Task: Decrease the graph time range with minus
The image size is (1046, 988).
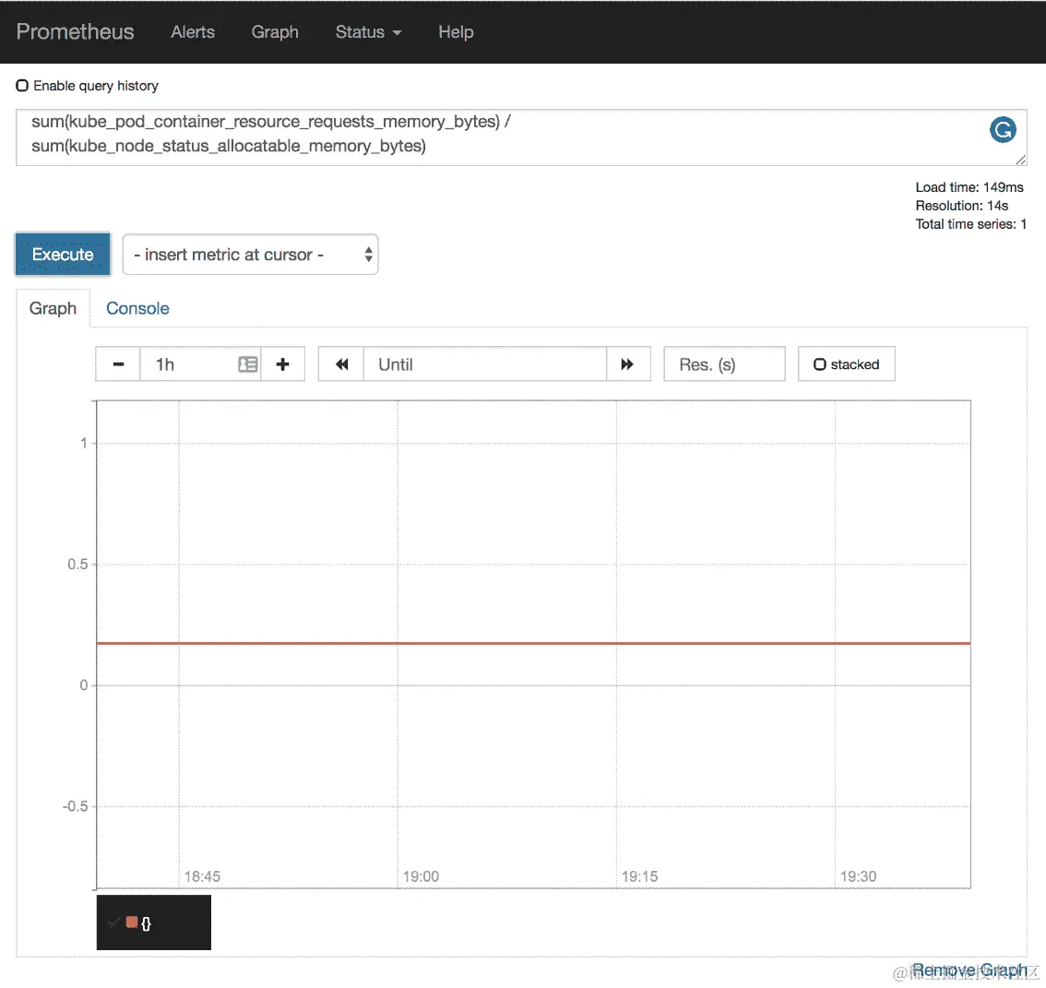Action: (118, 364)
